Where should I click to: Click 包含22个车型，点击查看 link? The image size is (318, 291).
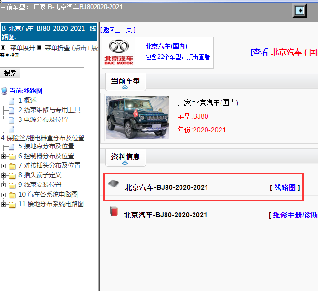(x=178, y=57)
